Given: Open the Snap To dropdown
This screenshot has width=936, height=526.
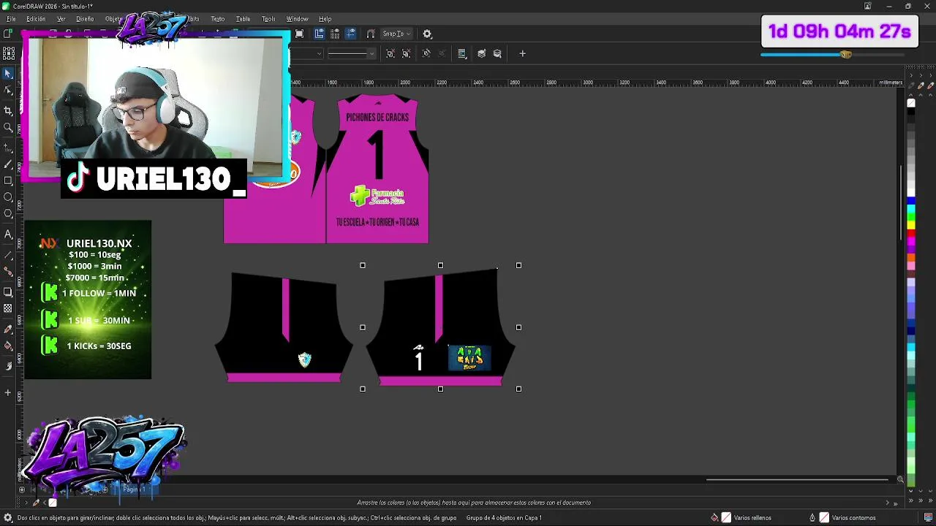Looking at the screenshot, I should tap(397, 34).
